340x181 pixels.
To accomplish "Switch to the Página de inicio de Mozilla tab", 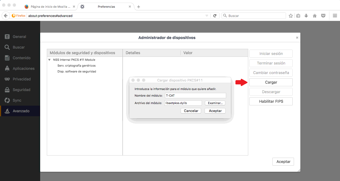I will (48, 7).
